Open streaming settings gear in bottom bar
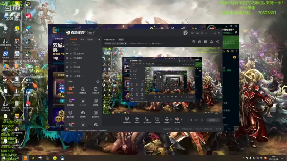 pyautogui.click(x=202, y=120)
